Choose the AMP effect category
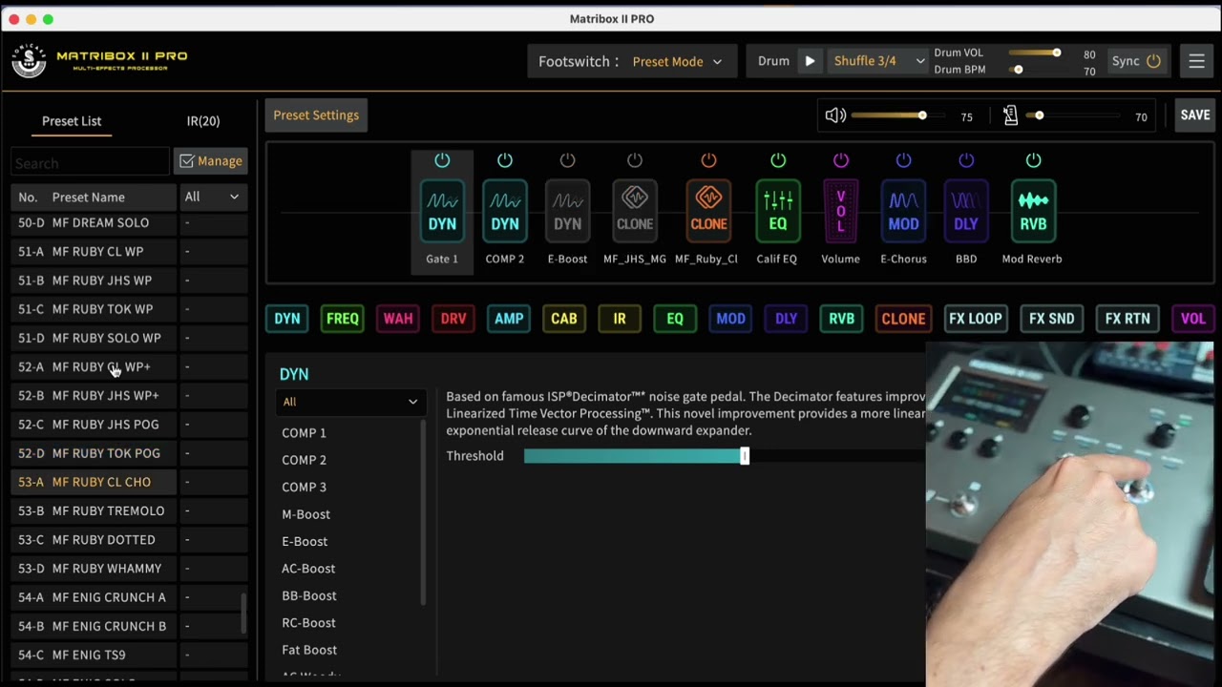The width and height of the screenshot is (1222, 687). [x=509, y=319]
